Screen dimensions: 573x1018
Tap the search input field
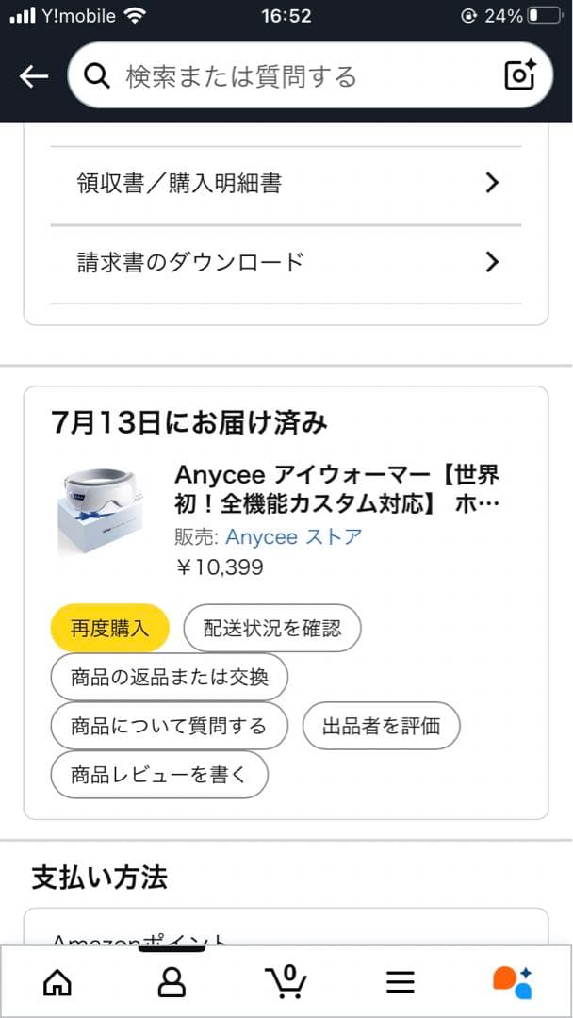click(283, 75)
